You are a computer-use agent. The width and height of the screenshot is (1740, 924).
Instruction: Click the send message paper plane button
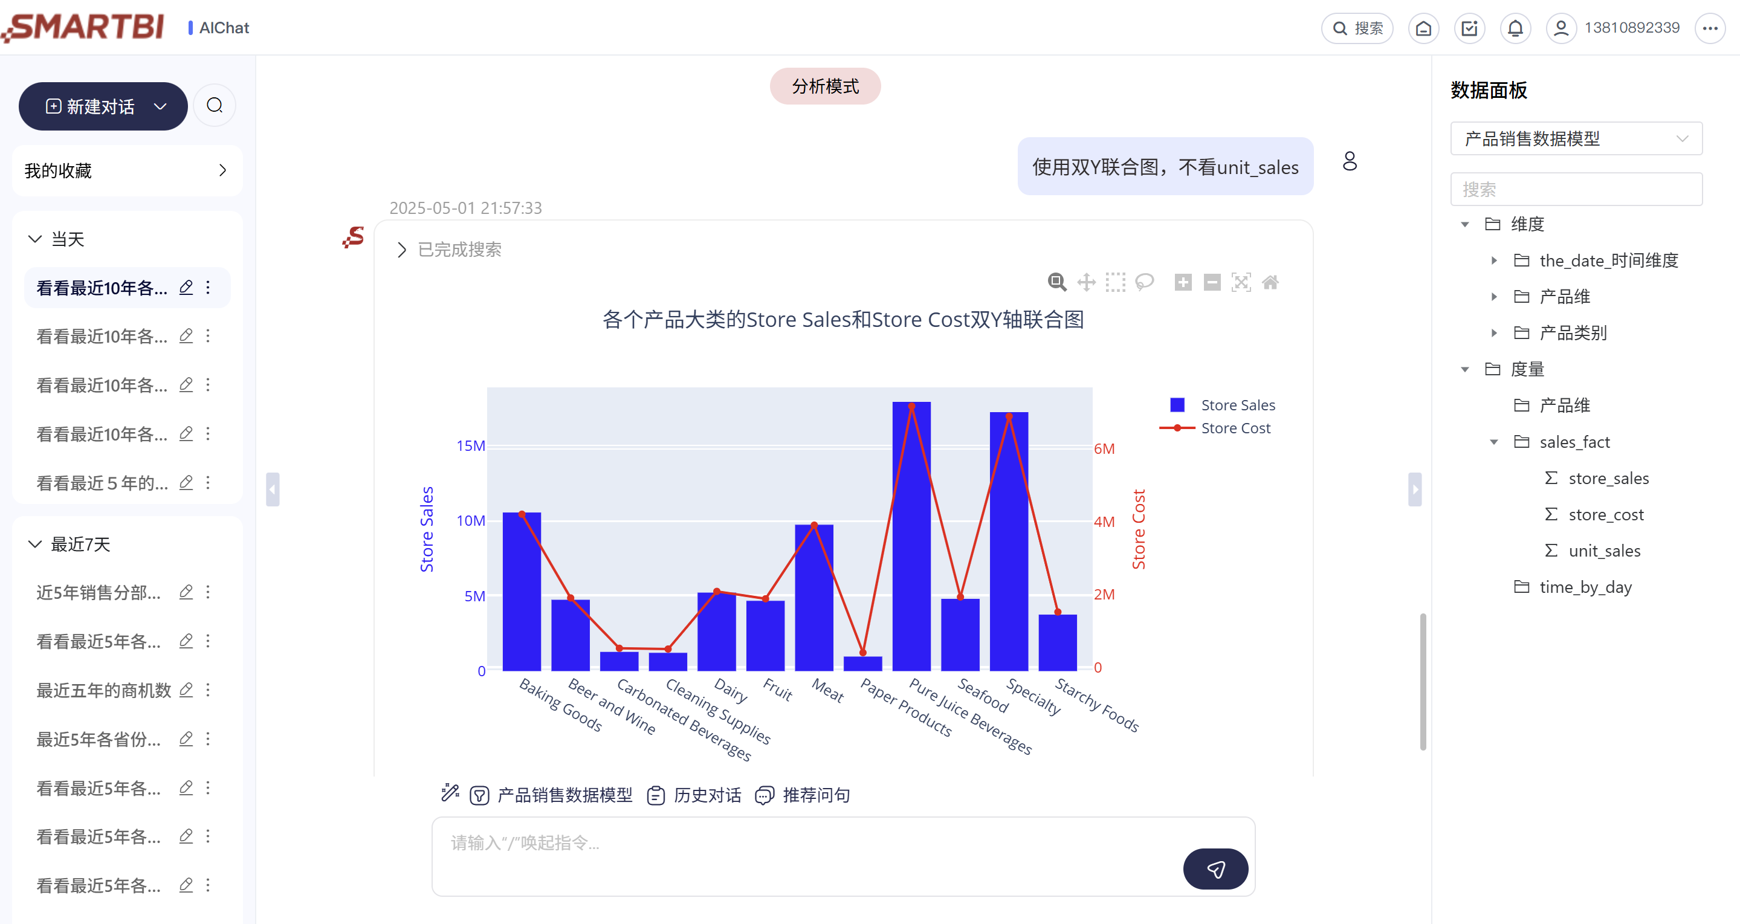click(x=1215, y=868)
